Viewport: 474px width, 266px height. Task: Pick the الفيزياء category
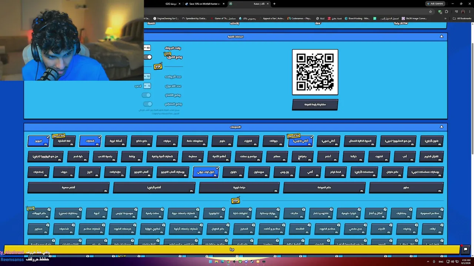click(x=248, y=141)
